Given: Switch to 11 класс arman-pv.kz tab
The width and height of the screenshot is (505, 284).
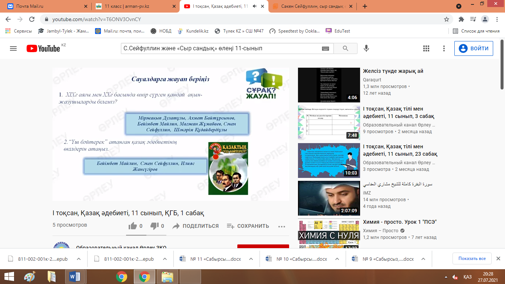Looking at the screenshot, I should [135, 6].
